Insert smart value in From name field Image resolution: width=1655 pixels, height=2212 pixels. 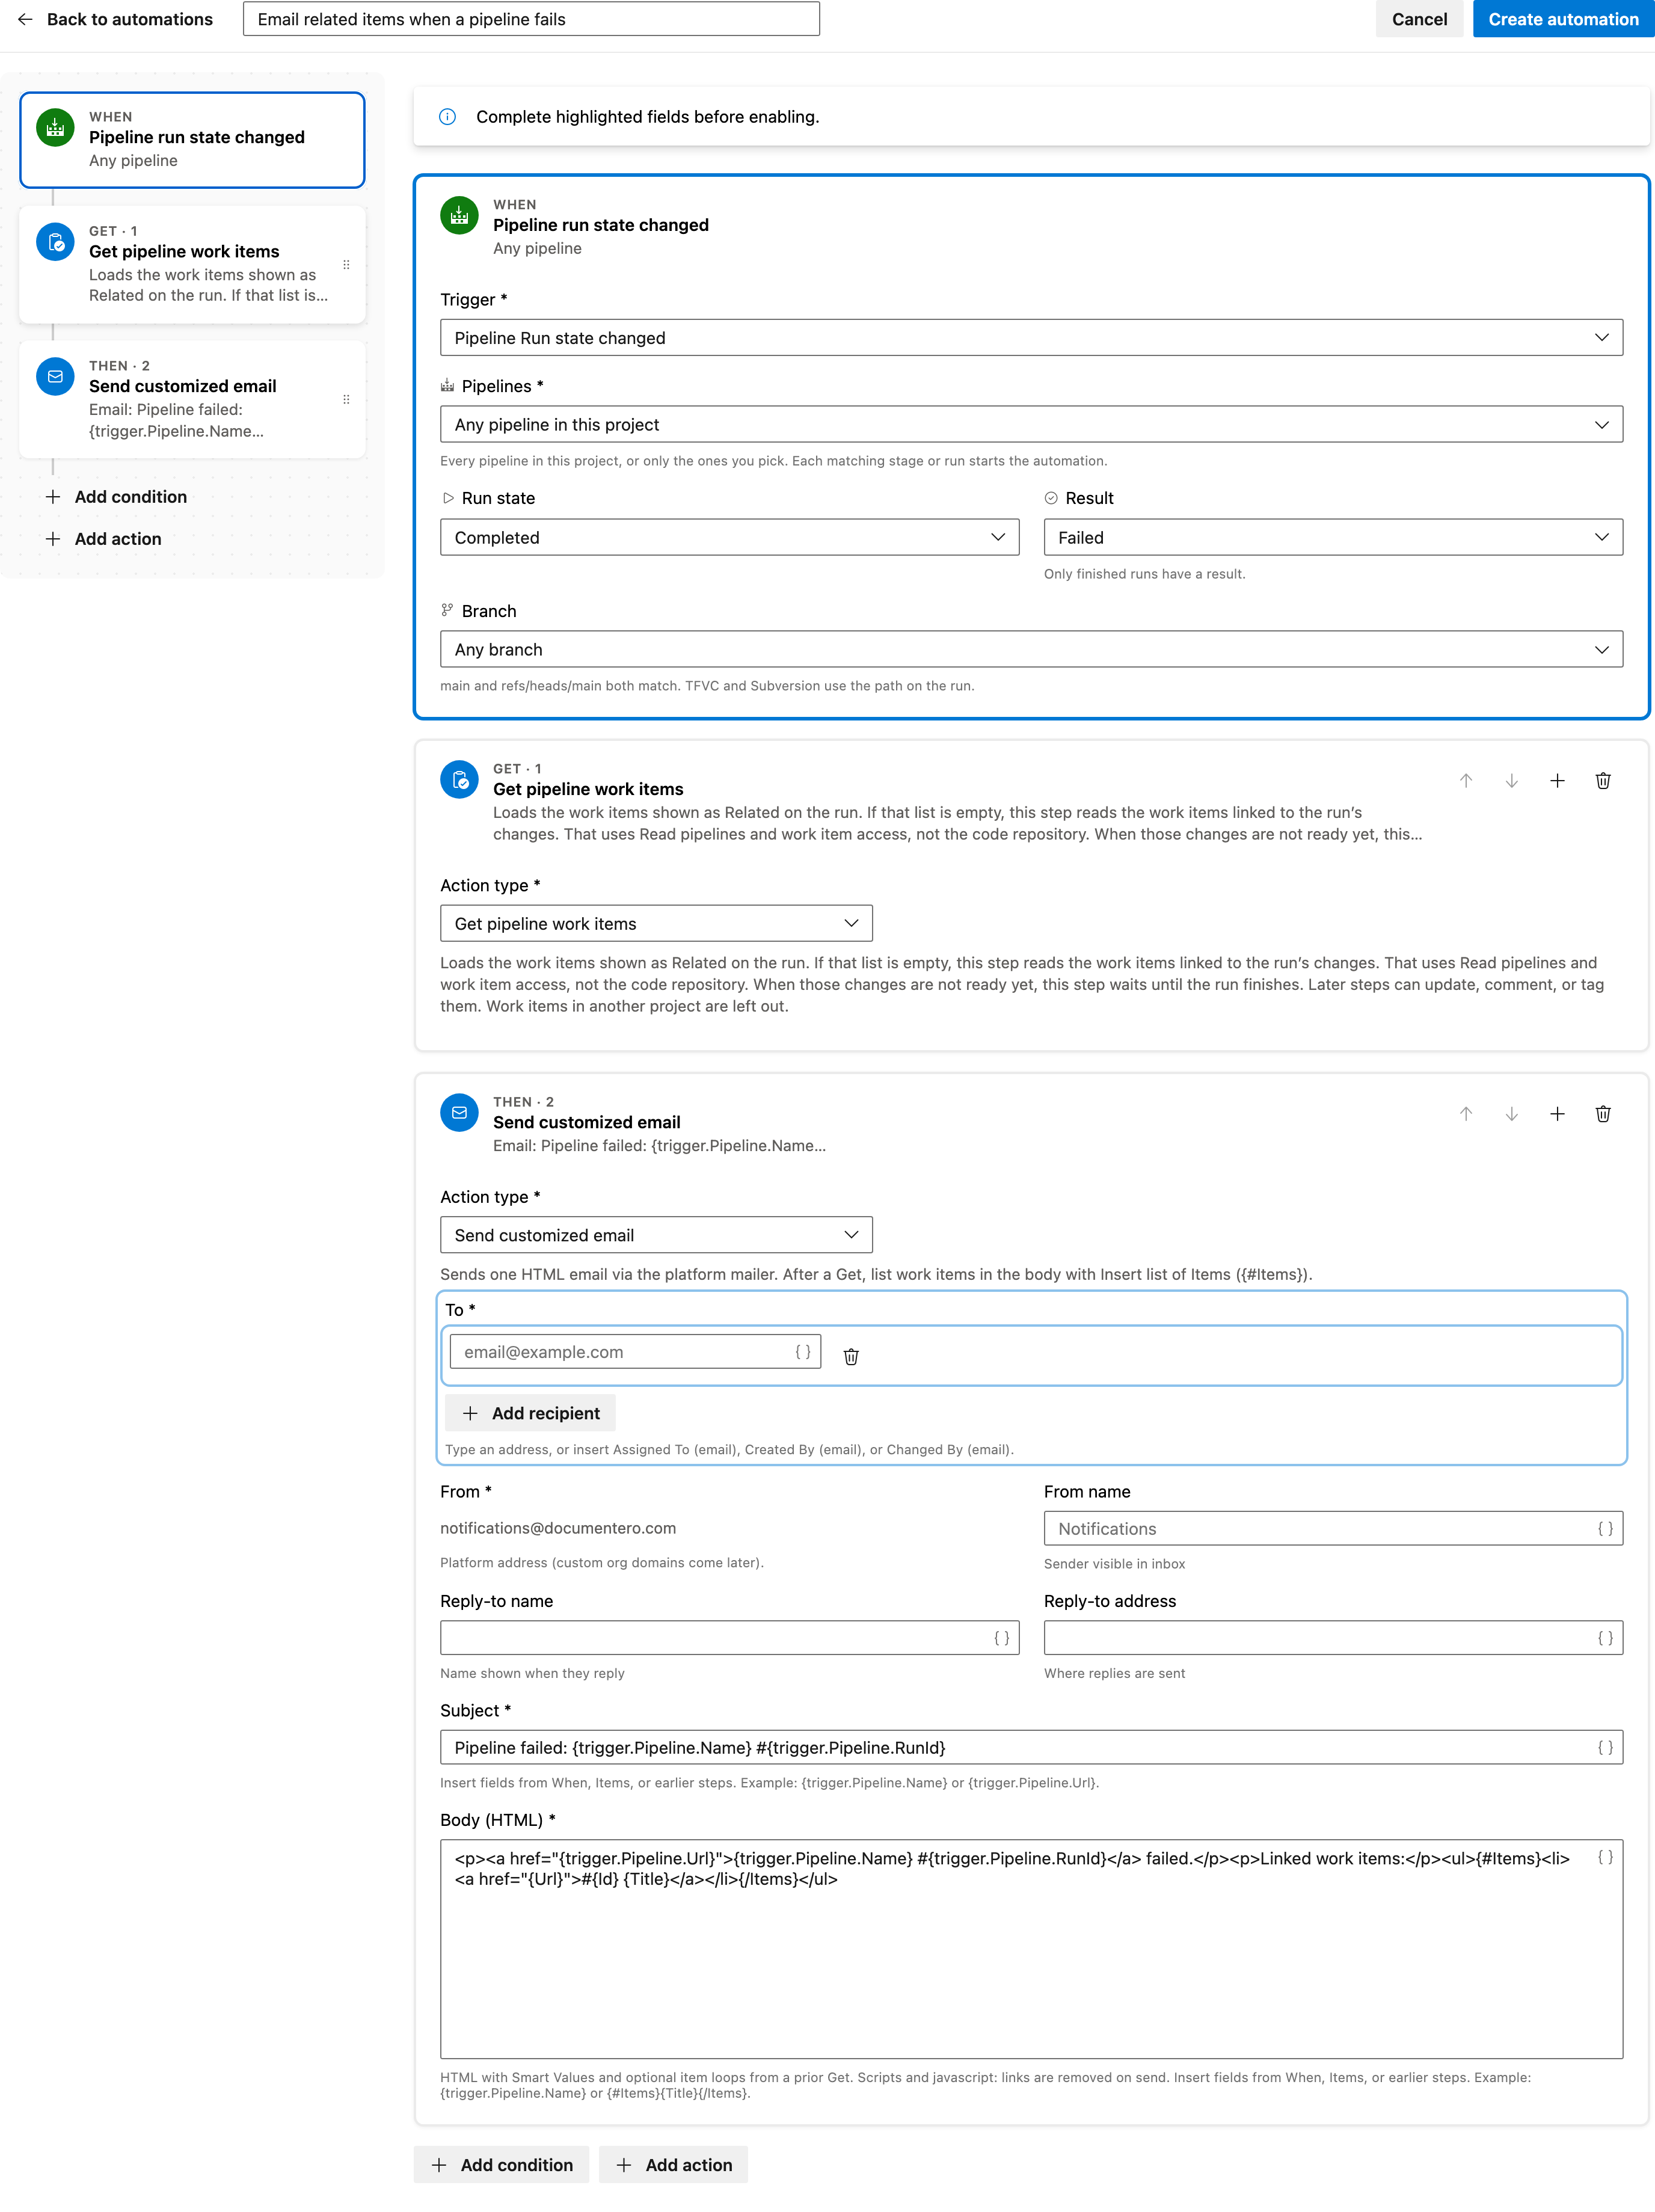pyautogui.click(x=1605, y=1529)
